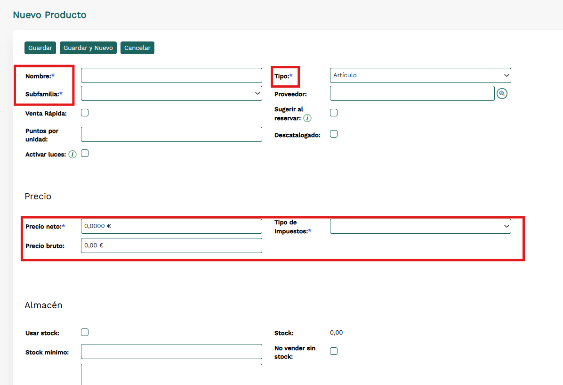Cancel the new product form

(137, 48)
